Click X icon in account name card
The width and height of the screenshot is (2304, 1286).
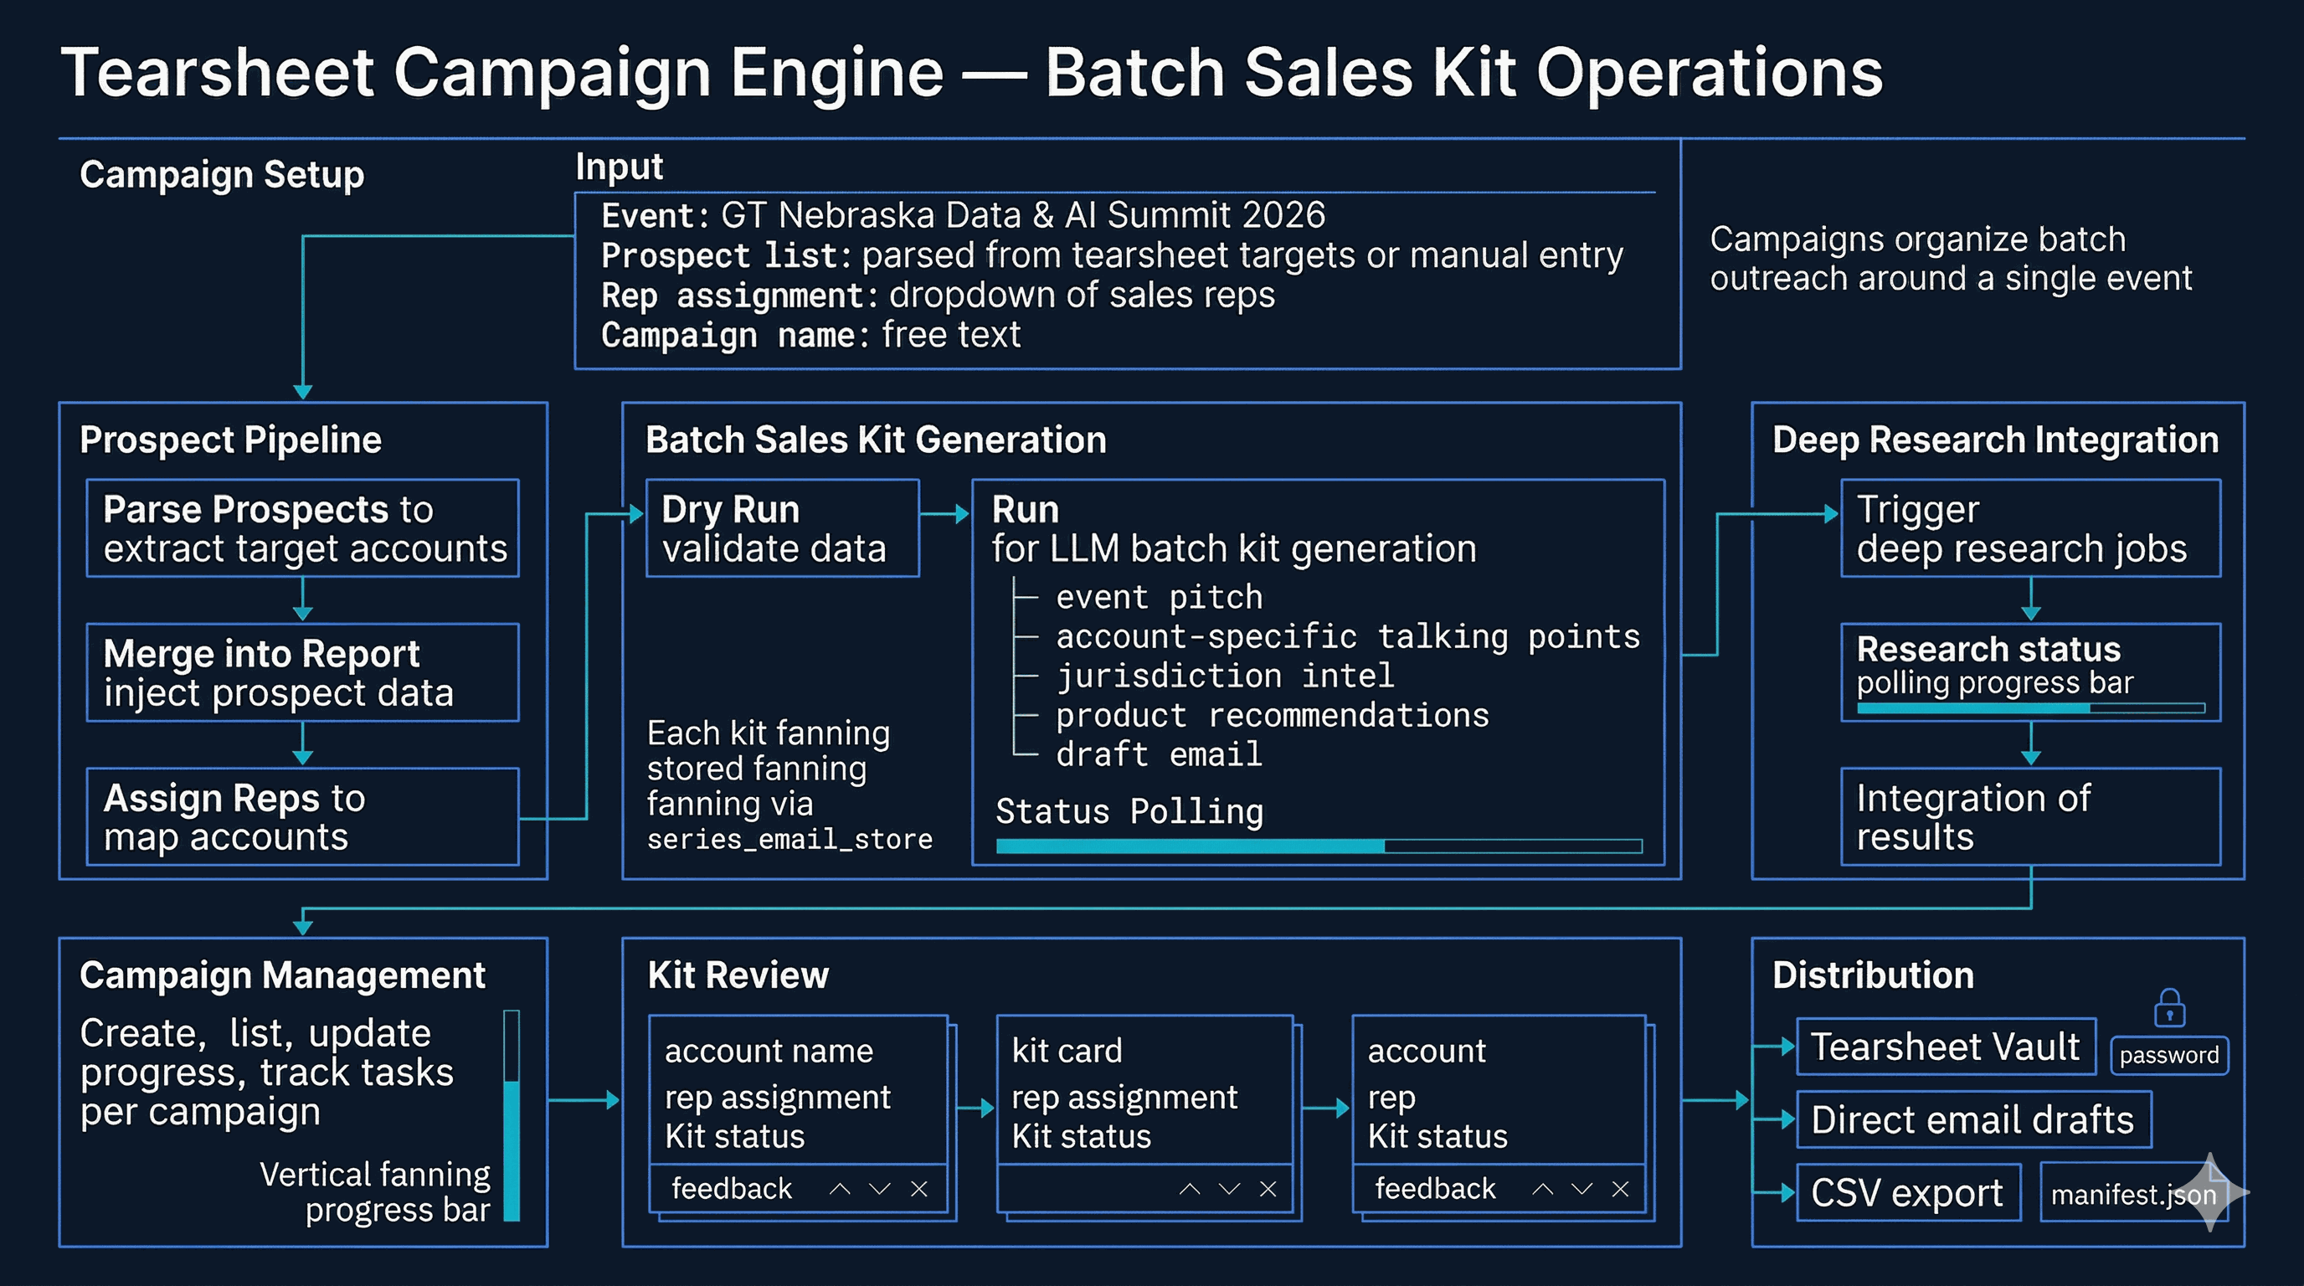tap(918, 1189)
